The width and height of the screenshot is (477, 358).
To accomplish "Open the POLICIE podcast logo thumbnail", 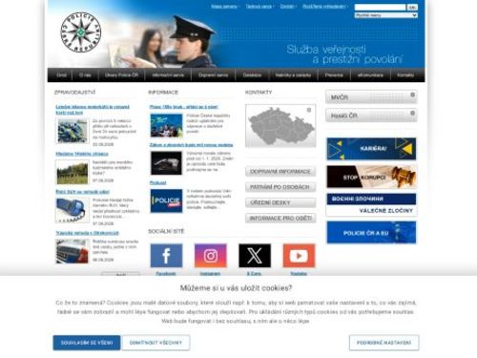I will (166, 201).
